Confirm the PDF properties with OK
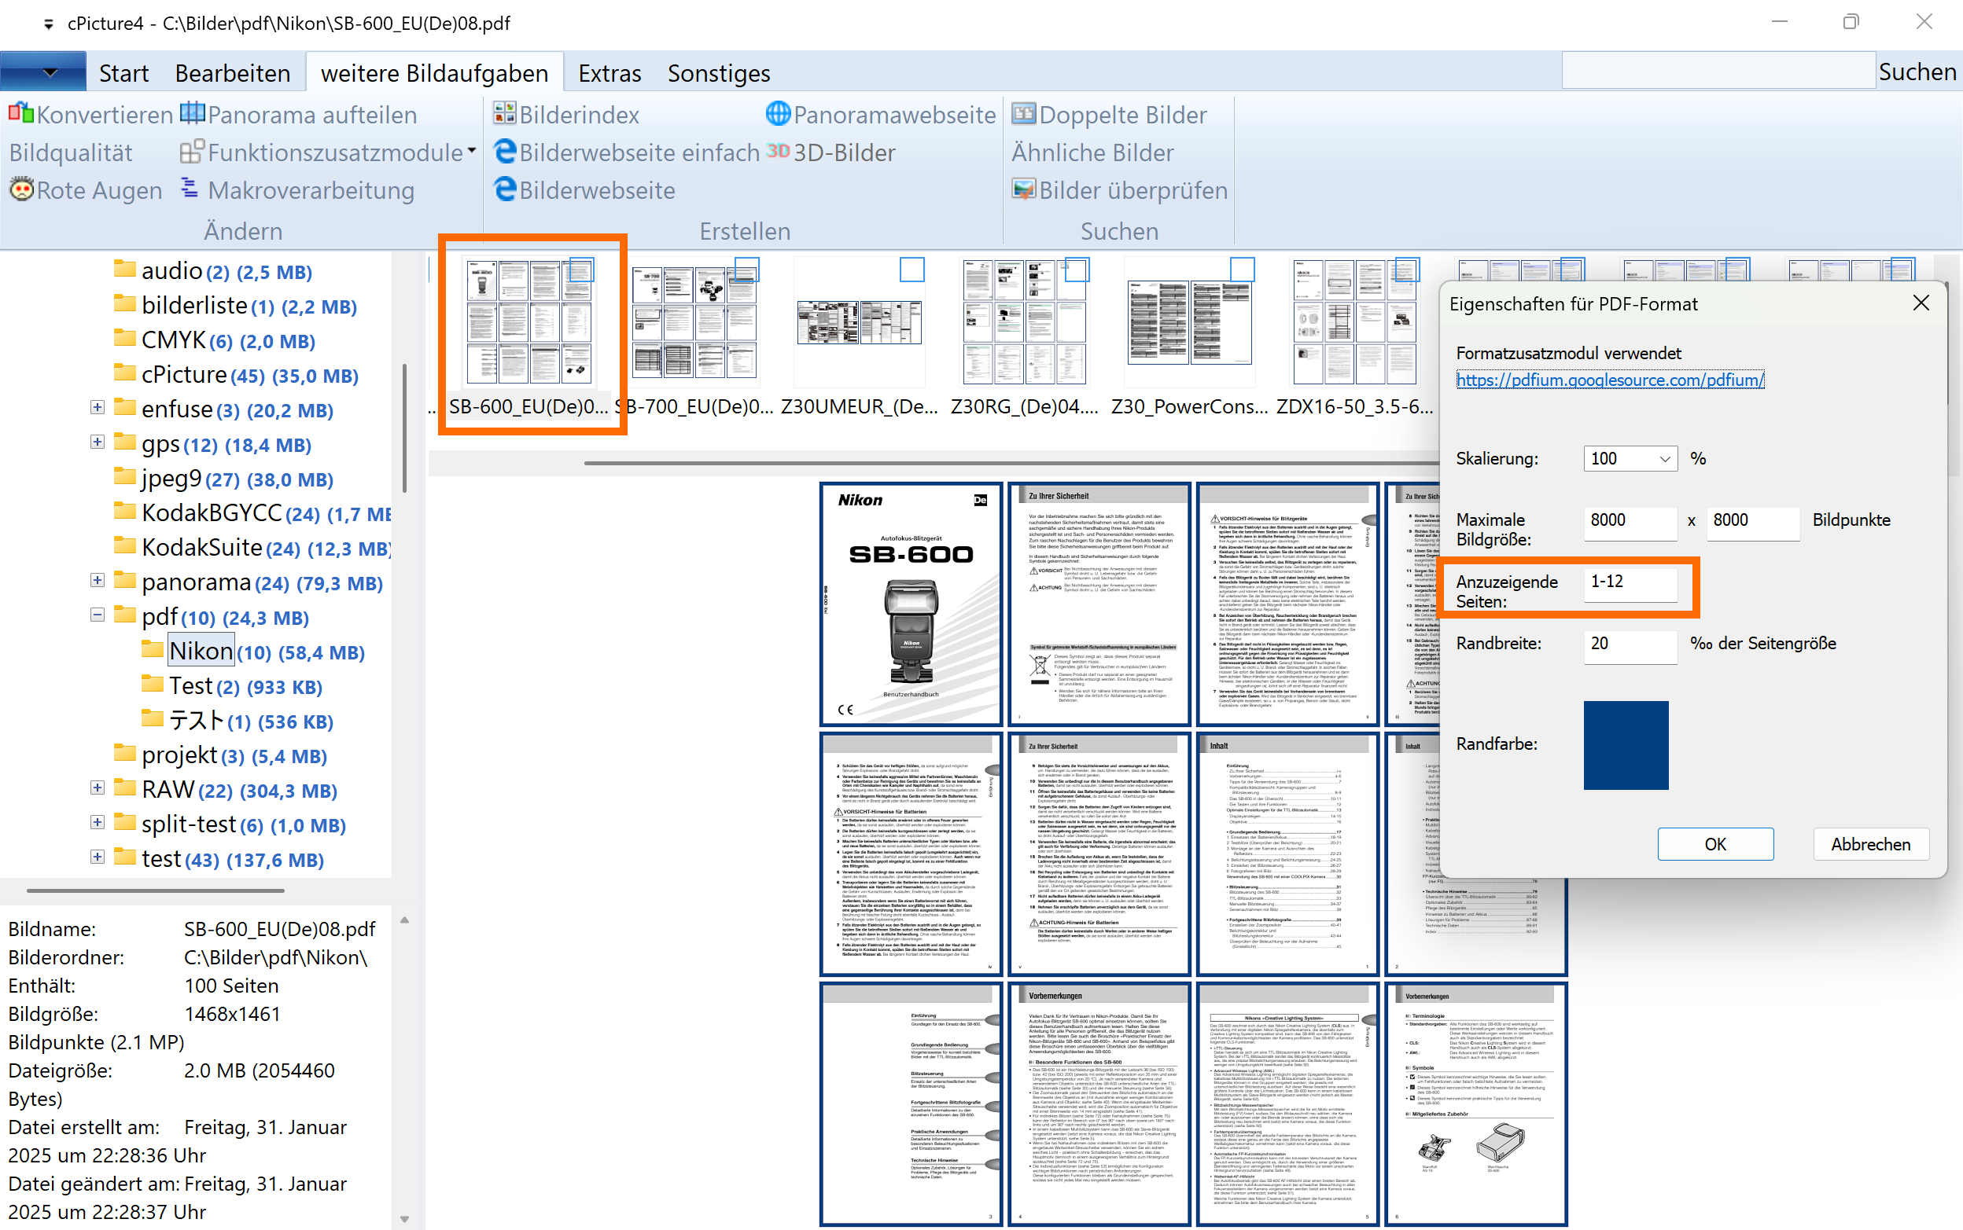This screenshot has width=1963, height=1230. tap(1714, 844)
